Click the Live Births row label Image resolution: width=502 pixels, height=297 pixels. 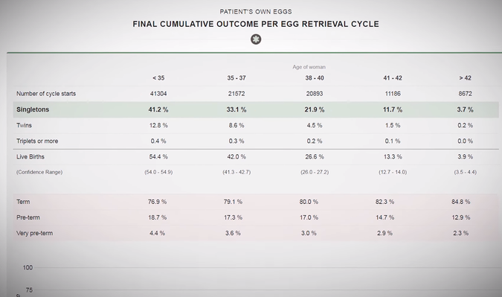(30, 156)
